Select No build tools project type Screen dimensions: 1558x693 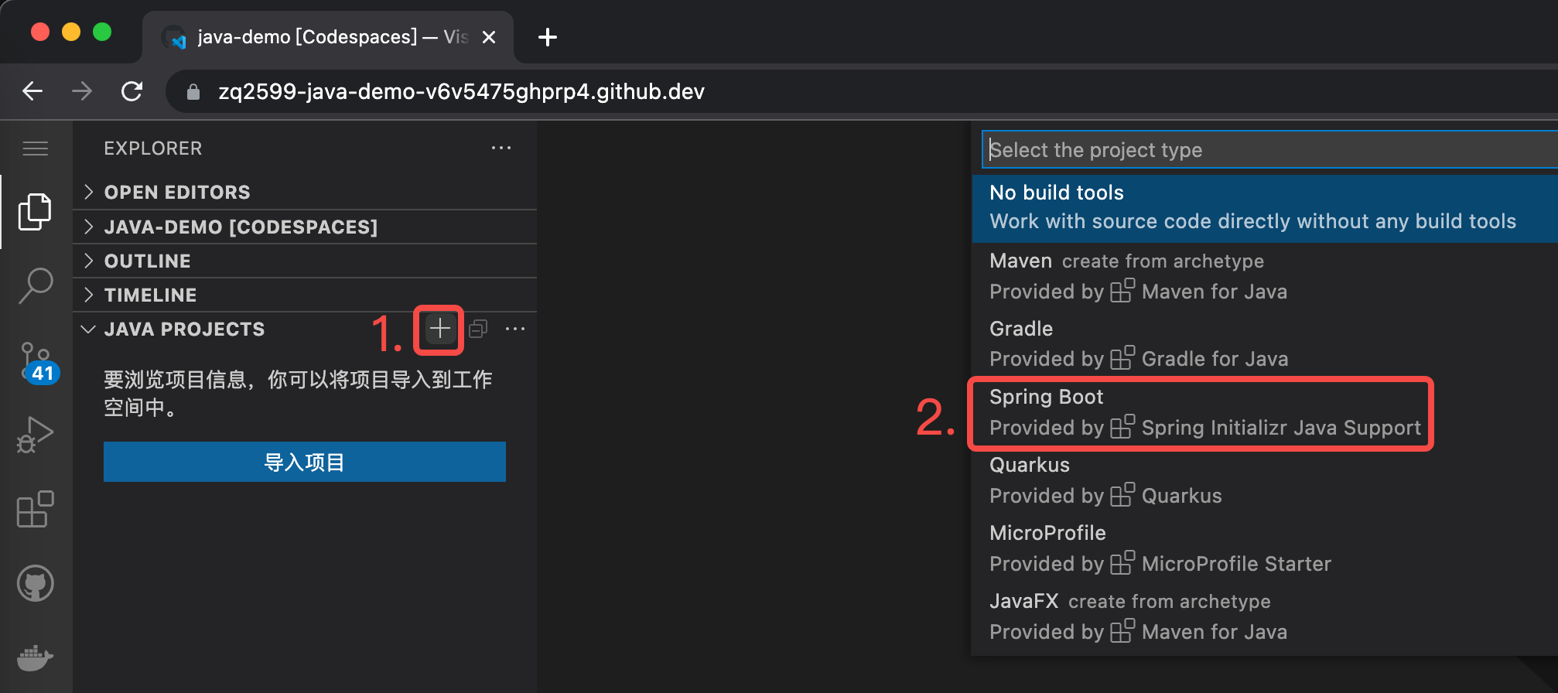tap(1265, 207)
